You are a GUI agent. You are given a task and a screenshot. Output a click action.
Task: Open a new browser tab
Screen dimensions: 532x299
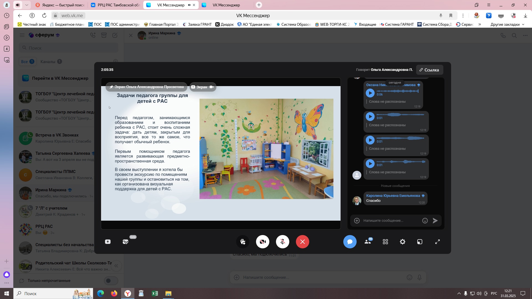[259, 5]
